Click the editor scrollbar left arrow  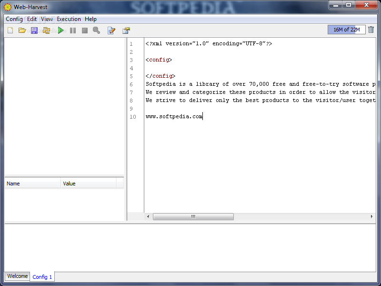point(148,216)
